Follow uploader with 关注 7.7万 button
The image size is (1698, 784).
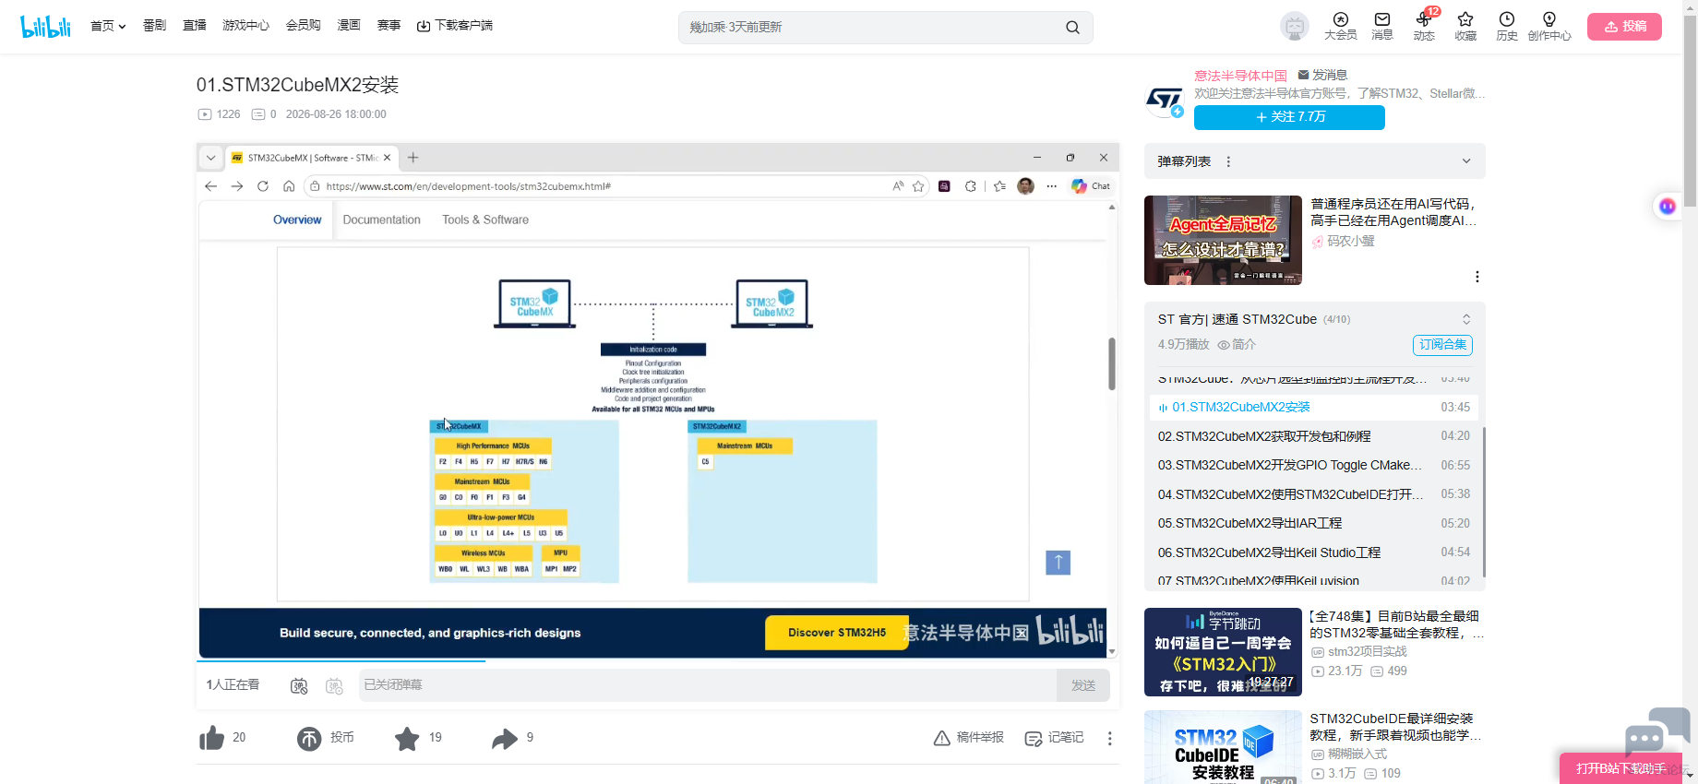1289,117
